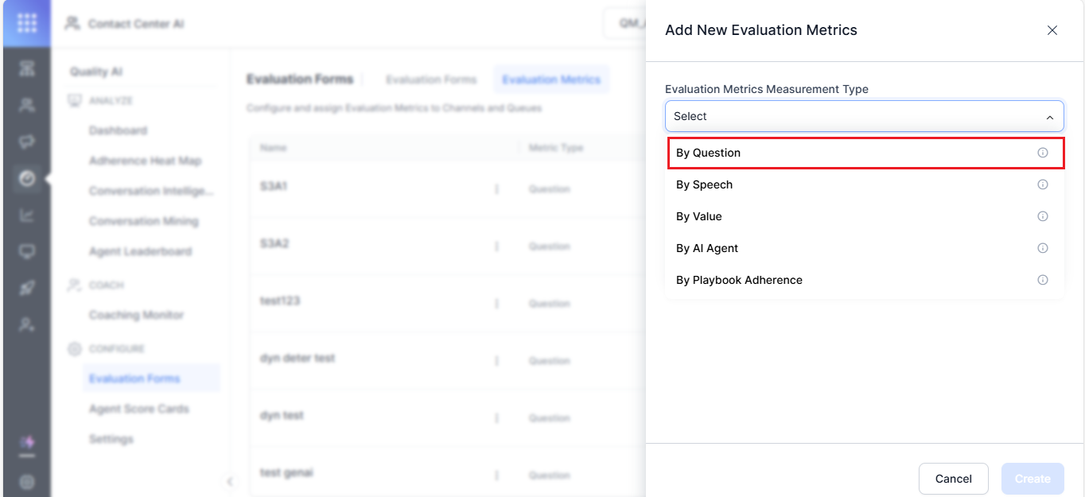Close the Add New Evaluation Metrics panel
Viewport: 1085px width, 497px height.
tap(1052, 30)
